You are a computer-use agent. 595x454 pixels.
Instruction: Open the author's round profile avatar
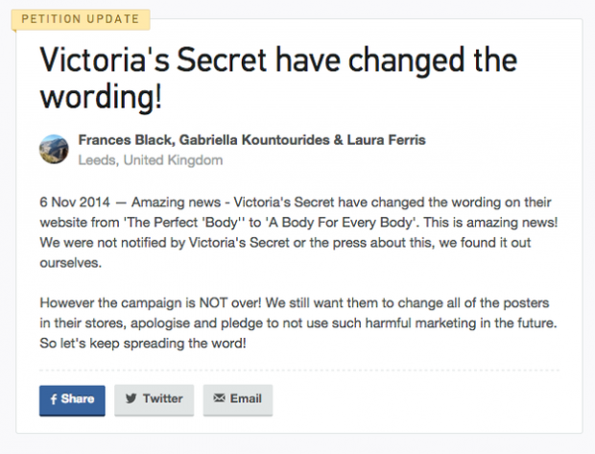[54, 149]
